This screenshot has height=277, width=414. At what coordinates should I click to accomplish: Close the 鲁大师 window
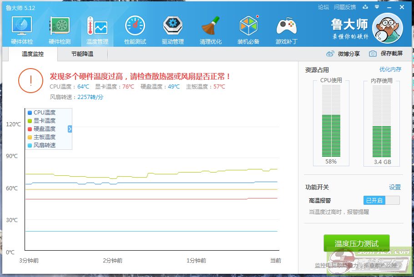click(x=402, y=7)
